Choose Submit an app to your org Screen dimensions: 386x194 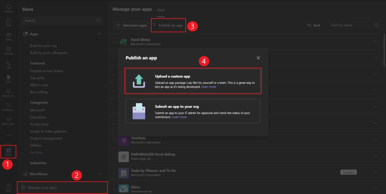click(193, 111)
